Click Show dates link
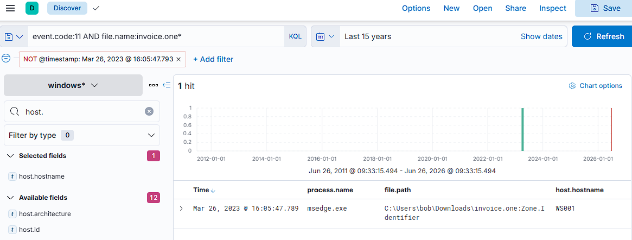 point(541,37)
